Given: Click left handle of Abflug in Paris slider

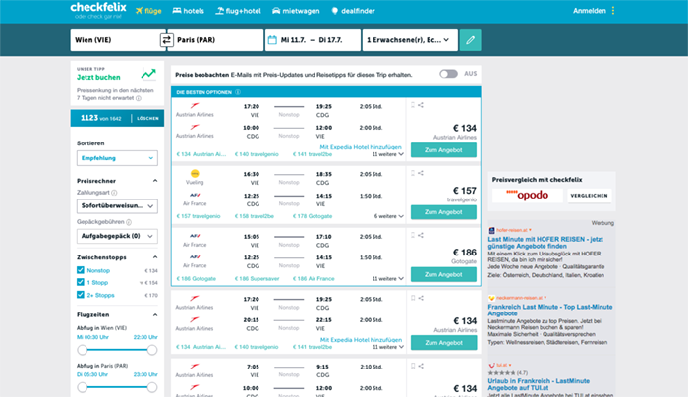Looking at the screenshot, I should point(82,387).
